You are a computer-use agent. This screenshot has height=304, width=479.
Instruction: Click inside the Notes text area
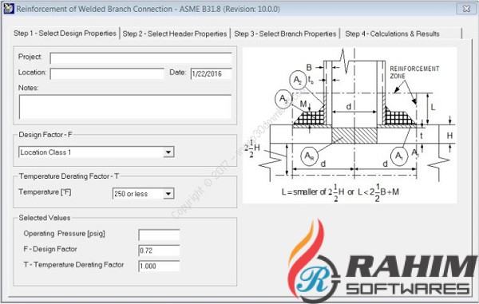click(x=125, y=107)
